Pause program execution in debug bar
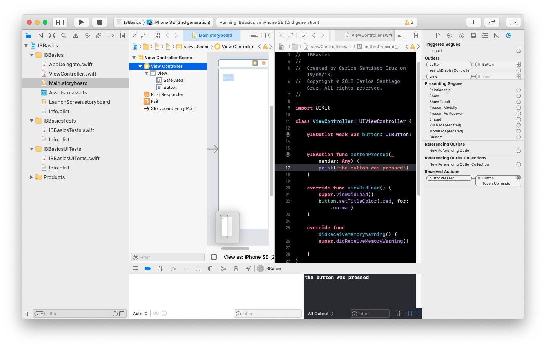The width and height of the screenshot is (546, 348). pyautogui.click(x=160, y=269)
